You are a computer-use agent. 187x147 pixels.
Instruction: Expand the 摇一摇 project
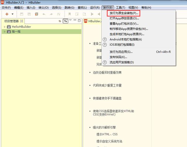tap(5, 32)
